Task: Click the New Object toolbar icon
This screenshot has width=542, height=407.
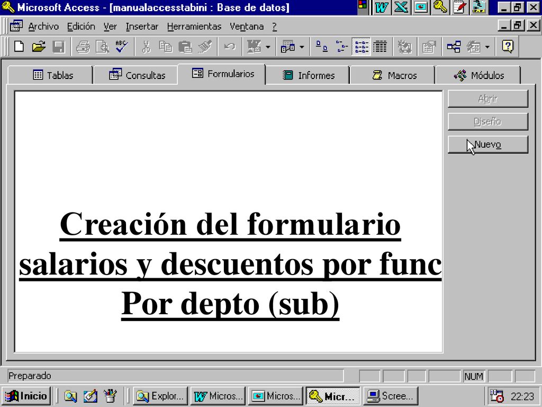Action: click(x=474, y=47)
